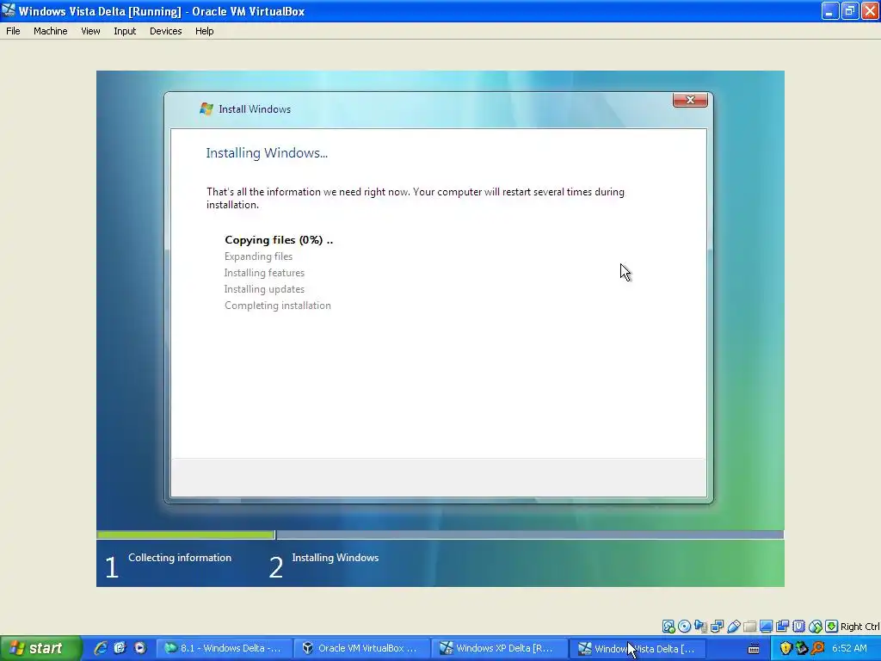Click the hard disk activity status icon
This screenshot has height=661, width=881.
(x=668, y=627)
